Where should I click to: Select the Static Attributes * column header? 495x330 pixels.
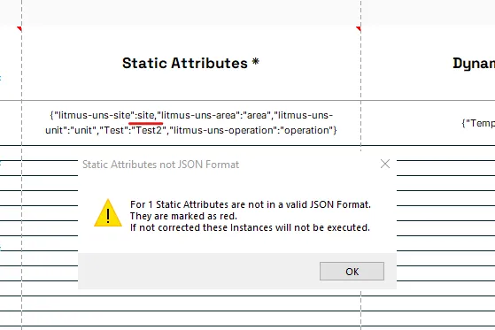point(190,63)
